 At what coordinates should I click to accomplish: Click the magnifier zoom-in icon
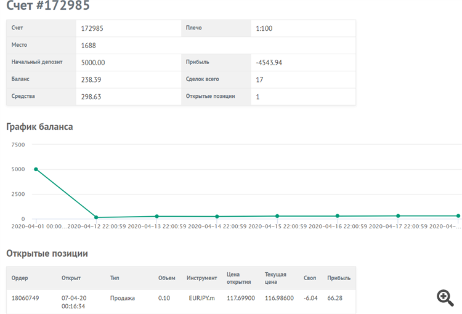pyautogui.click(x=445, y=298)
